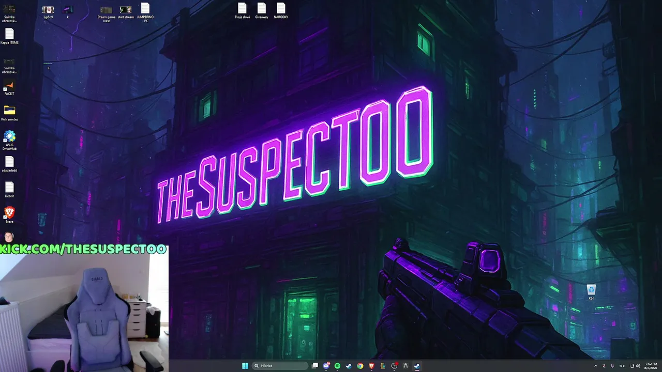Viewport: 662px width, 372px height.
Task: Select the Deceit file on desktop
Action: [x=9, y=190]
